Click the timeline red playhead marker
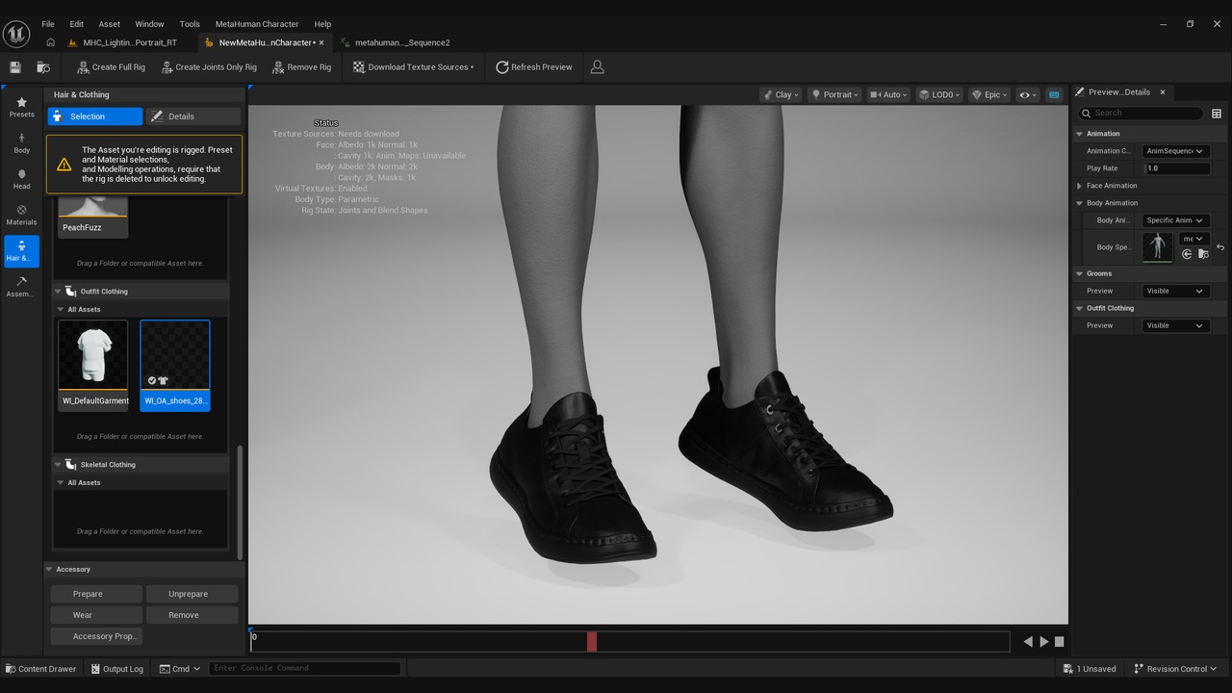 pyautogui.click(x=592, y=641)
